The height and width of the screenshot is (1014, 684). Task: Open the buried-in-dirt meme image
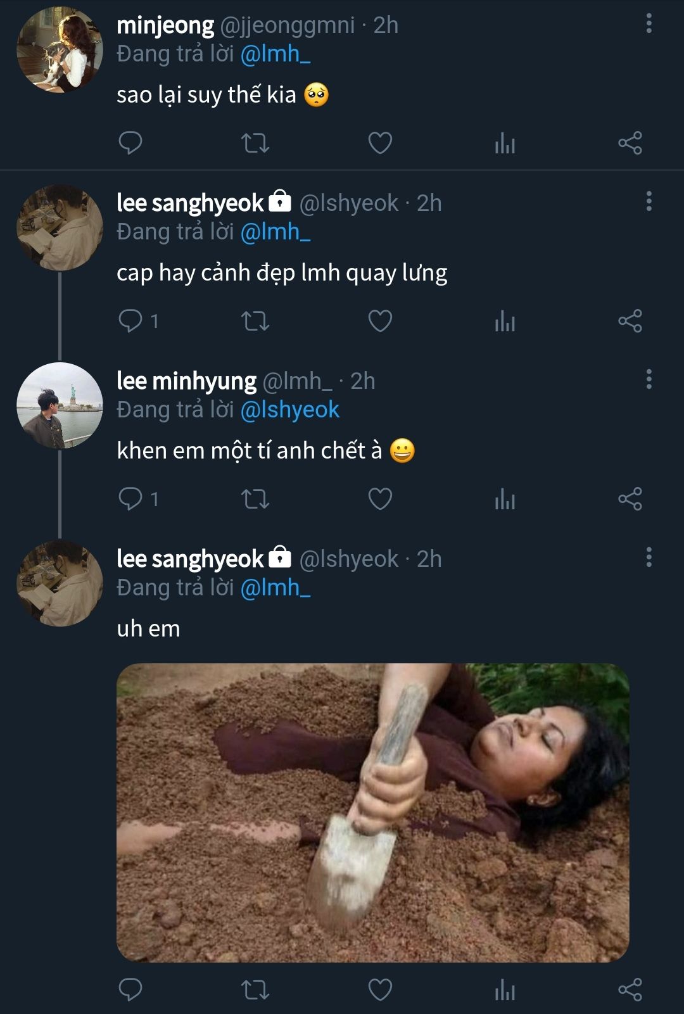[372, 813]
